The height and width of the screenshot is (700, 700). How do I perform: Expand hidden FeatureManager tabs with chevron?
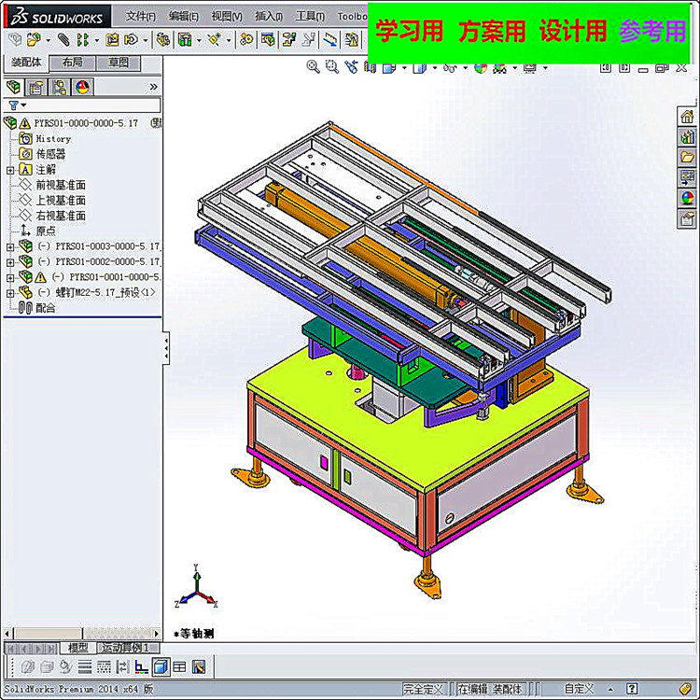click(x=154, y=87)
